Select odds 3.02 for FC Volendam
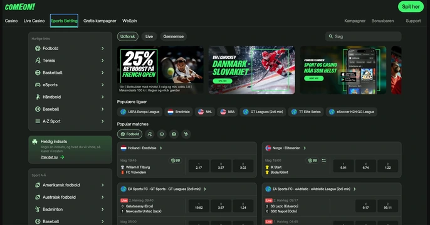Viewport: 430px width, 225px height. pos(243,166)
